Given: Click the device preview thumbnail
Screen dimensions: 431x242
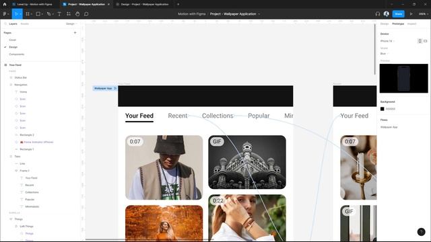Looking at the screenshot, I should coord(404,79).
